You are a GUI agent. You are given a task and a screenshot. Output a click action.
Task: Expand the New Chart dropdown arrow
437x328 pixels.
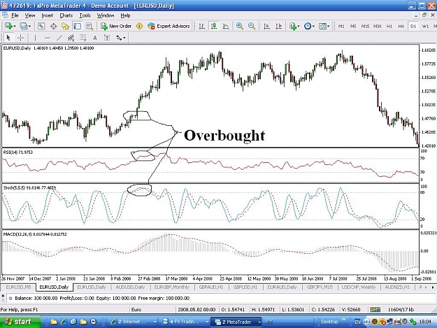point(15,26)
